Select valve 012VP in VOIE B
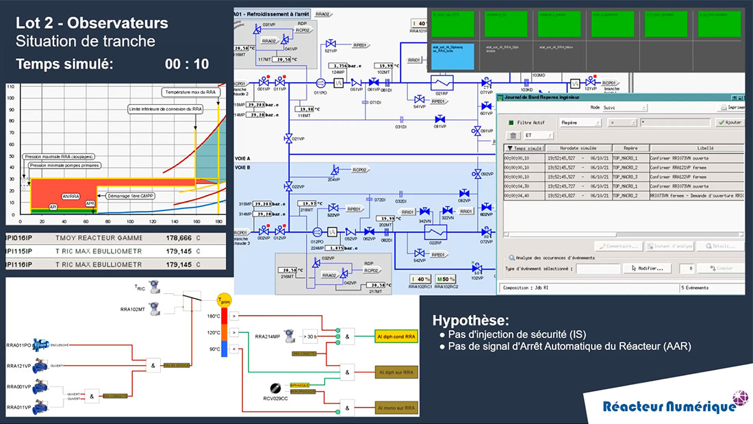753x424 pixels. pyautogui.click(x=280, y=231)
